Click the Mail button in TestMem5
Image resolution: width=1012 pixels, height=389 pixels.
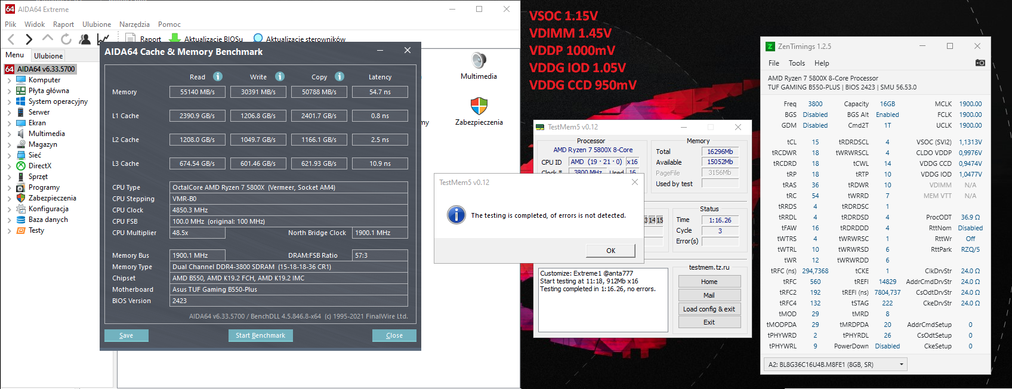709,295
